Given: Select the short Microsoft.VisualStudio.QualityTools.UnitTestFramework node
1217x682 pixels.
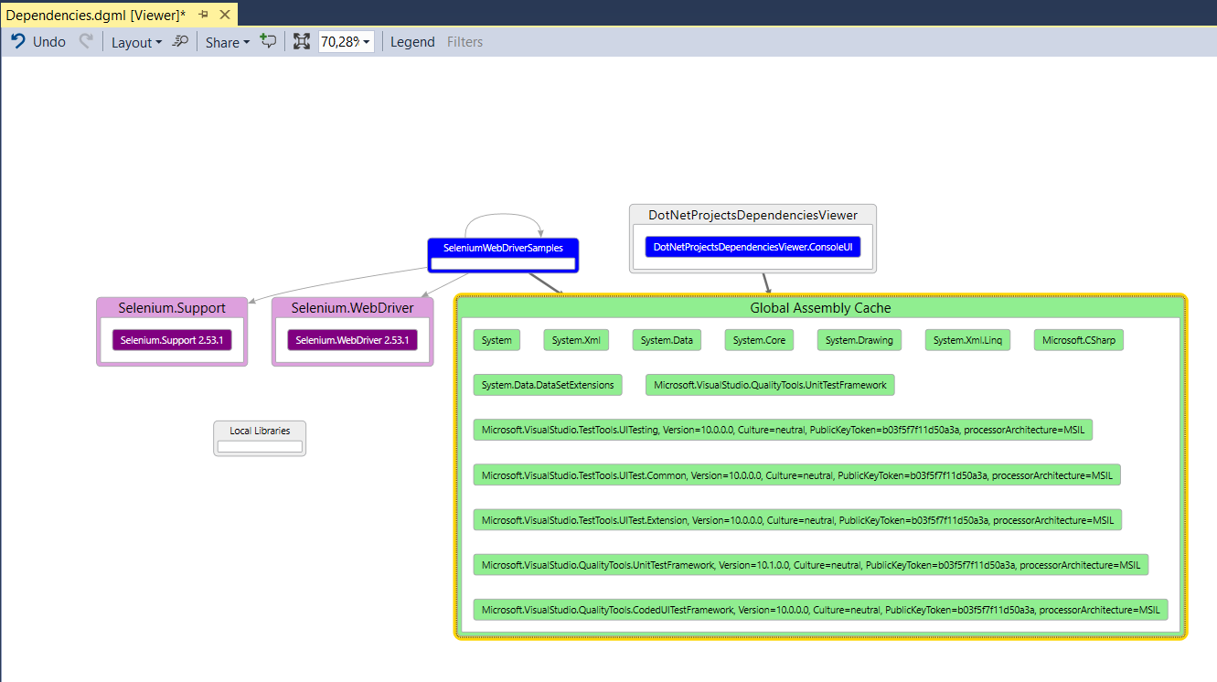Looking at the screenshot, I should (x=770, y=385).
